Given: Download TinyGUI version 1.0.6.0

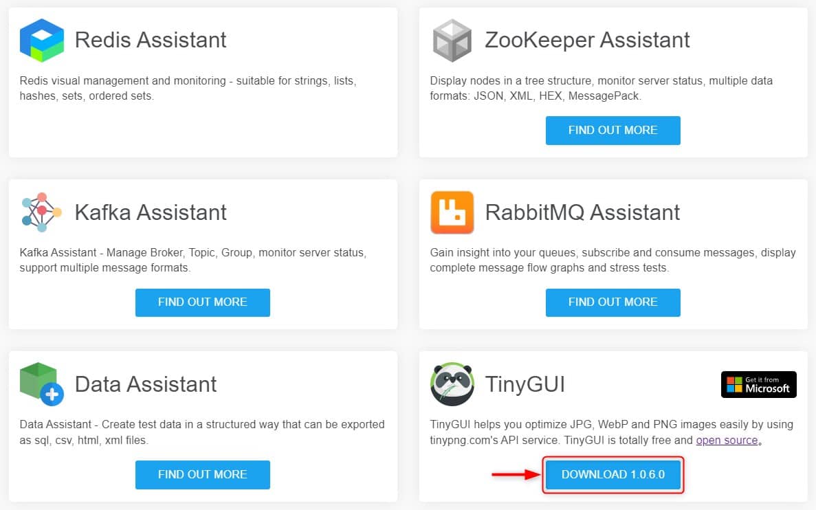Looking at the screenshot, I should pyautogui.click(x=613, y=475).
